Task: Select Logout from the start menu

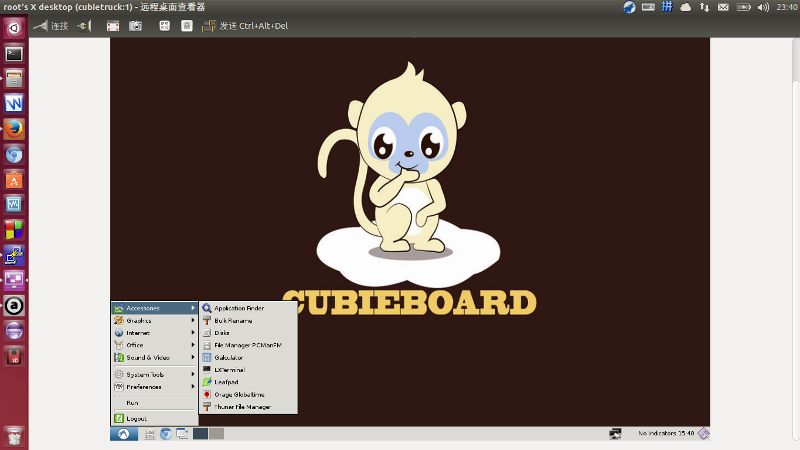Action: 155,418
